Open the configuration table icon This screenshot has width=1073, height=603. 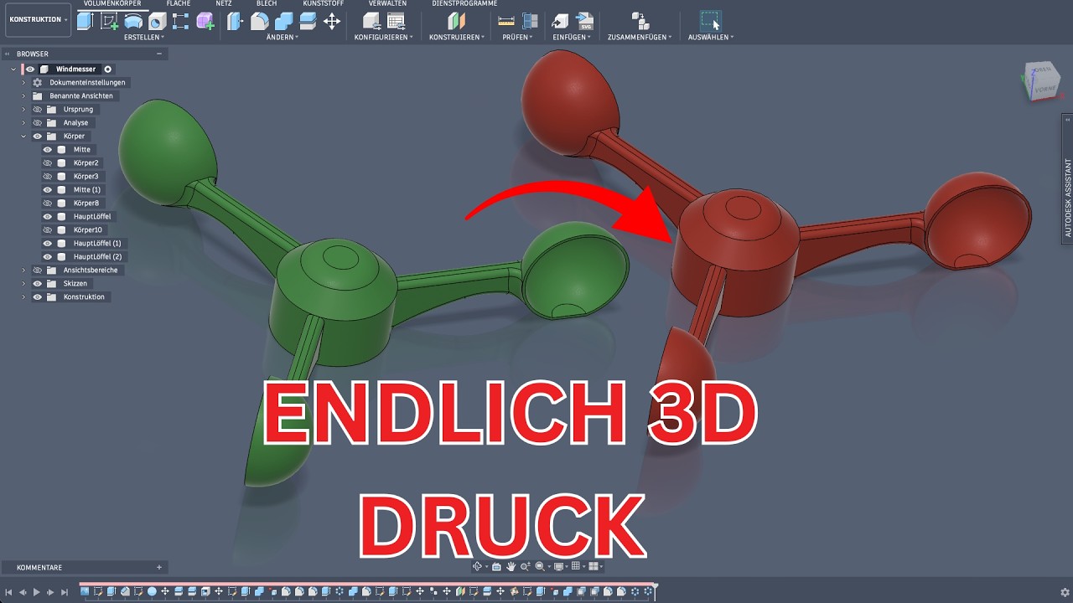click(x=396, y=22)
